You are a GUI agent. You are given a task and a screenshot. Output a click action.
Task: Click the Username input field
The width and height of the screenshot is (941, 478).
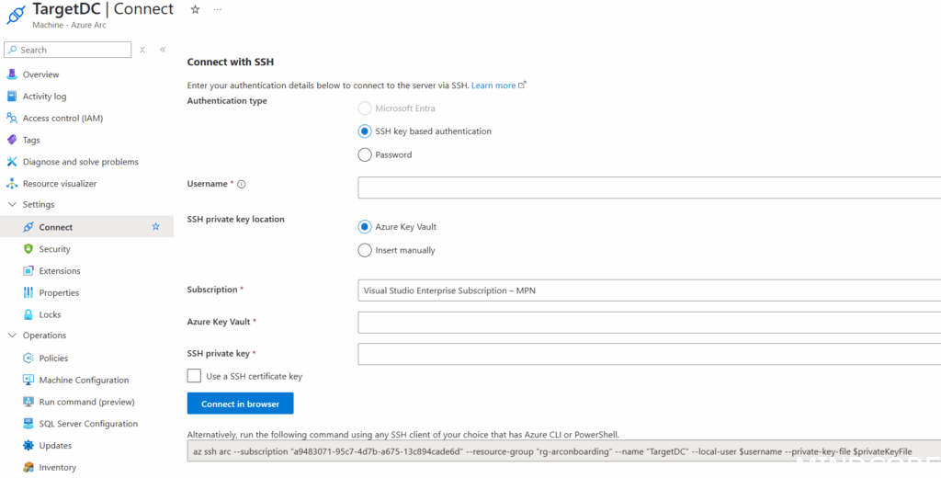click(650, 188)
